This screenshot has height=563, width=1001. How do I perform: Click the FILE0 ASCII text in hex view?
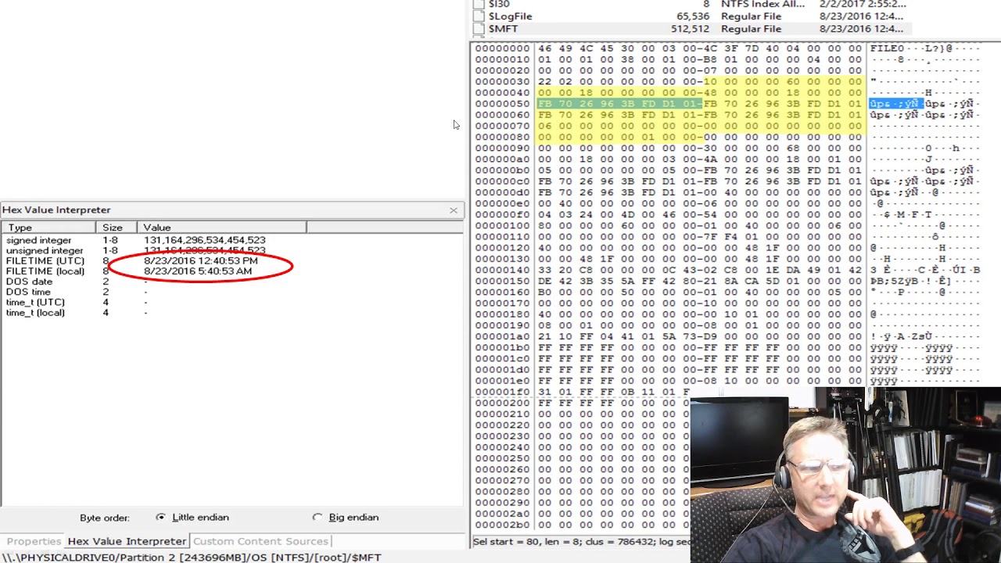(887, 48)
